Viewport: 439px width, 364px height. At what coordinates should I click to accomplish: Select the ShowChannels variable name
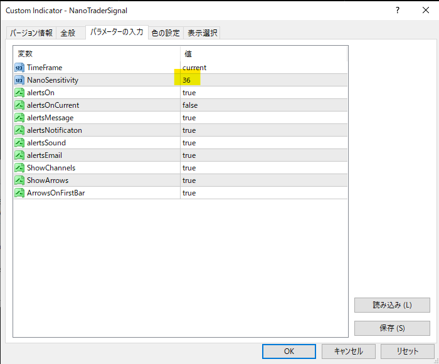pyautogui.click(x=51, y=168)
